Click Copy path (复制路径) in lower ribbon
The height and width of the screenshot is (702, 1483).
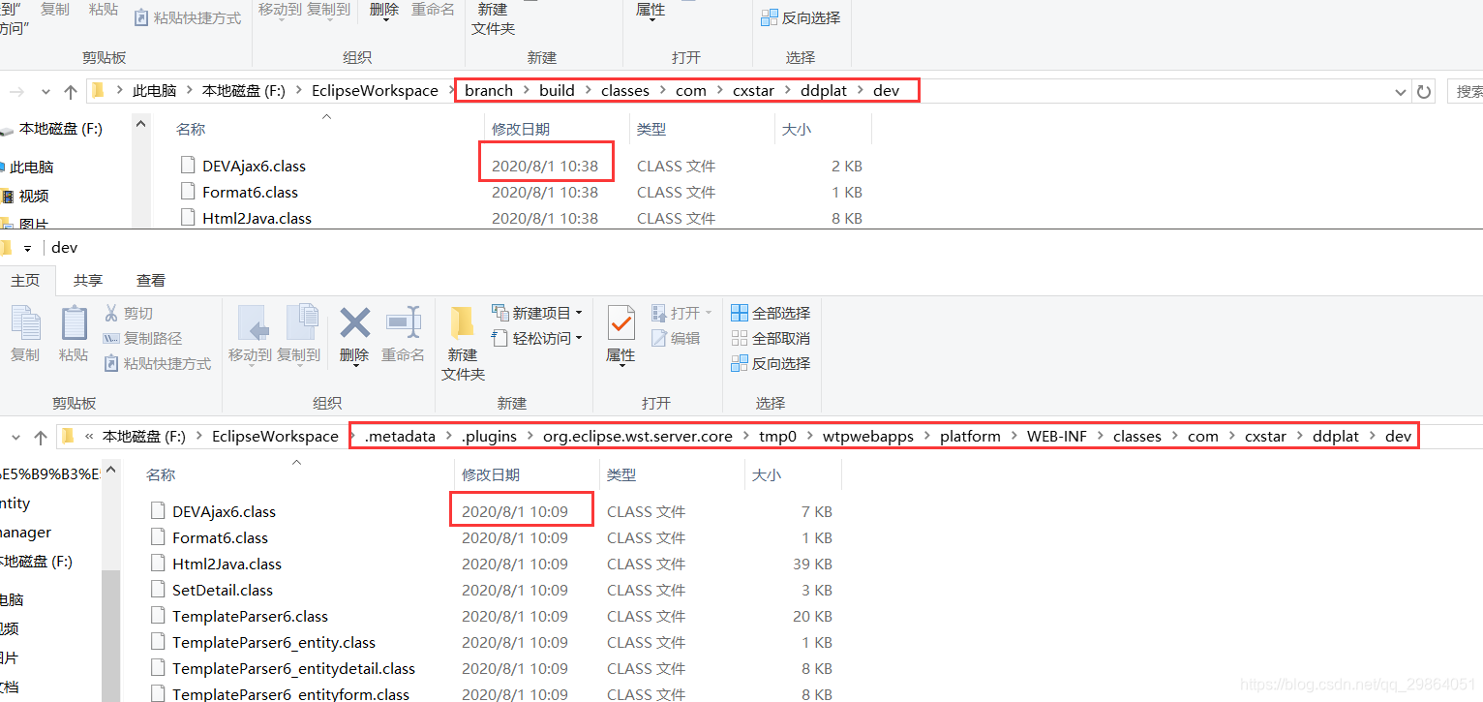pyautogui.click(x=142, y=339)
